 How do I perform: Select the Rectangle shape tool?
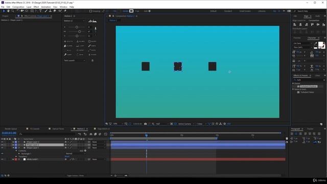pos(32,11)
